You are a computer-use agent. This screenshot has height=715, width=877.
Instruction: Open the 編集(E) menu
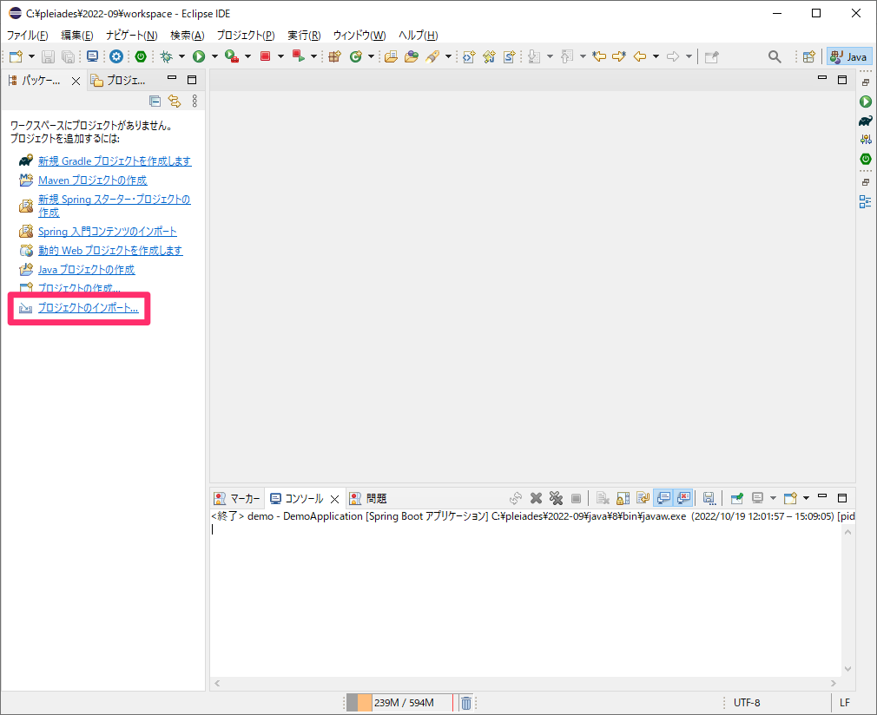(x=77, y=36)
